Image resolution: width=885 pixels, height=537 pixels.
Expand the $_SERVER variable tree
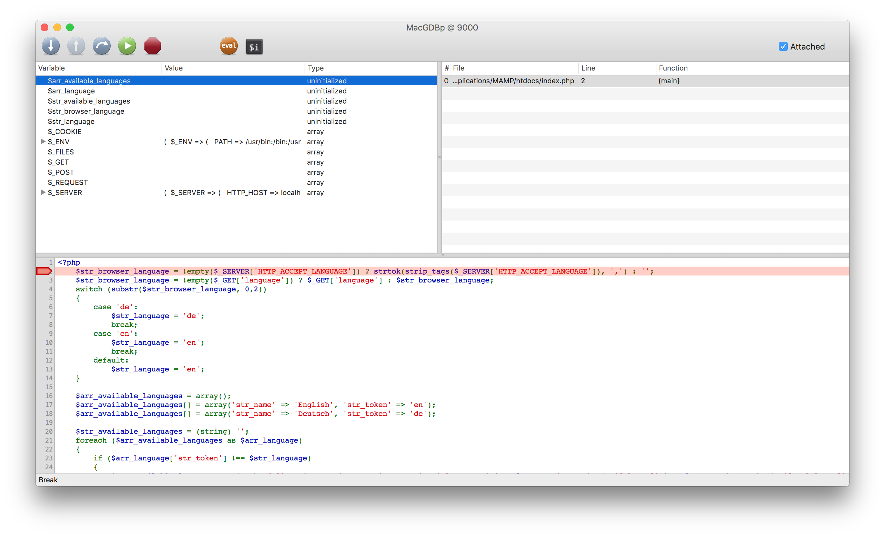point(43,193)
